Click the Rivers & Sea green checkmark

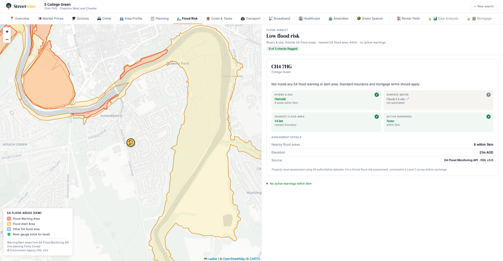tap(377, 95)
